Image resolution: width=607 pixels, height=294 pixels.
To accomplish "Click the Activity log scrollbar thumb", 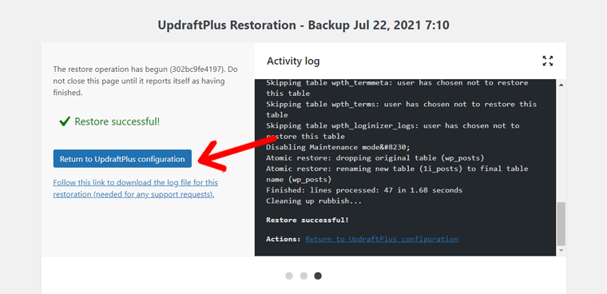I will (x=561, y=224).
